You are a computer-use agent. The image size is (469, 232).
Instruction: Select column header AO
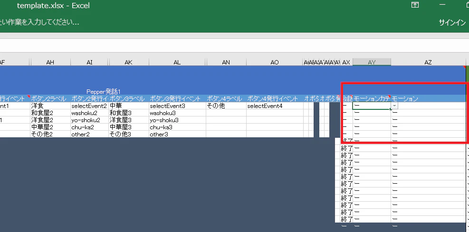(x=275, y=62)
